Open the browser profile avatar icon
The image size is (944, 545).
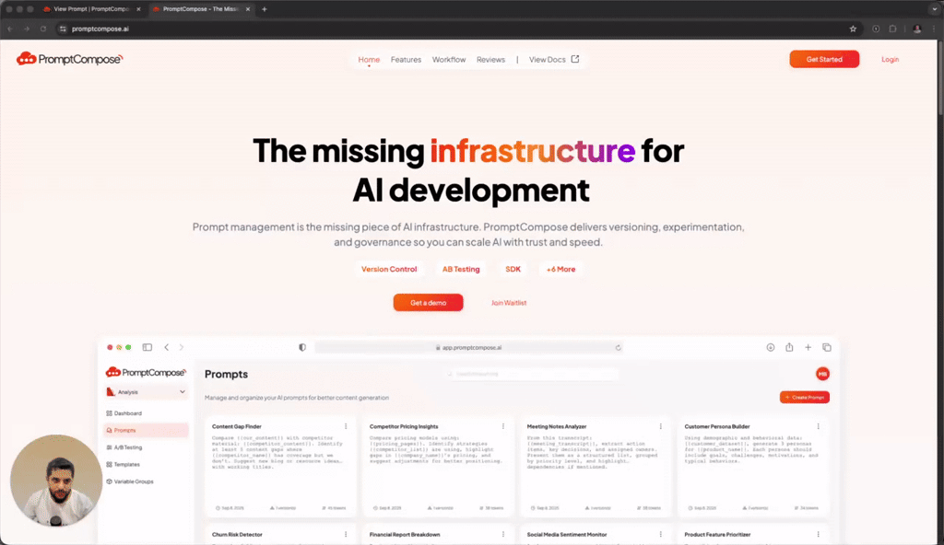916,29
